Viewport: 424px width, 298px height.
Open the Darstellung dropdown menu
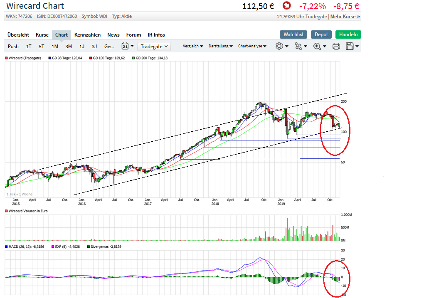coord(220,46)
